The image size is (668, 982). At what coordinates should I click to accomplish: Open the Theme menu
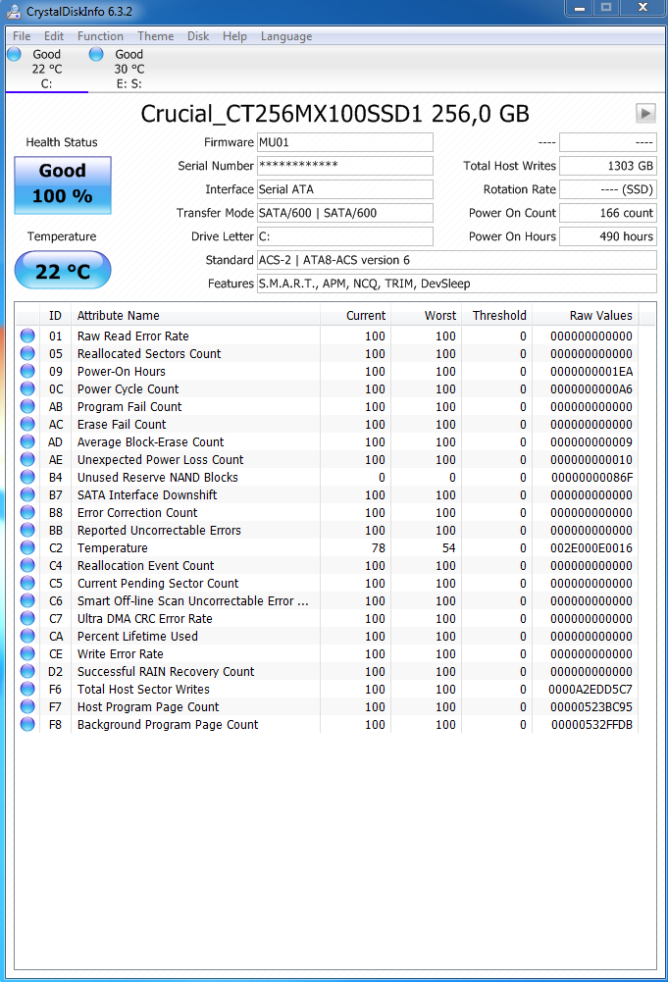tap(155, 36)
